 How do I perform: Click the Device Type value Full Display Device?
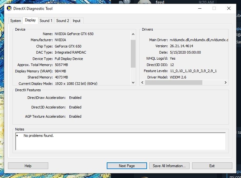coord(69,59)
